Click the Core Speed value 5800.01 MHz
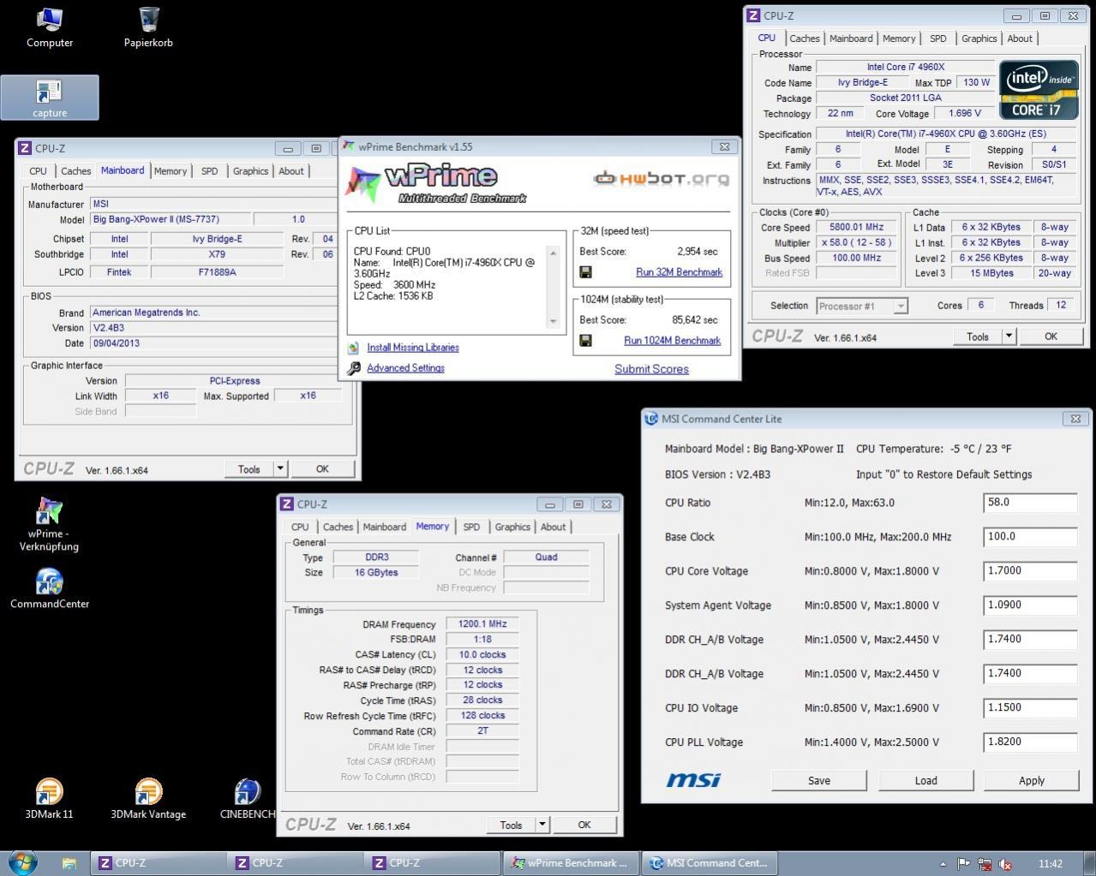The height and width of the screenshot is (876, 1096). 856,227
